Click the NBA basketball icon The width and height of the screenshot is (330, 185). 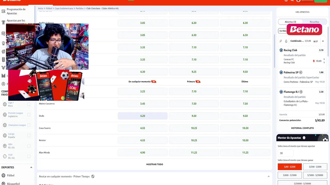click(5, 146)
